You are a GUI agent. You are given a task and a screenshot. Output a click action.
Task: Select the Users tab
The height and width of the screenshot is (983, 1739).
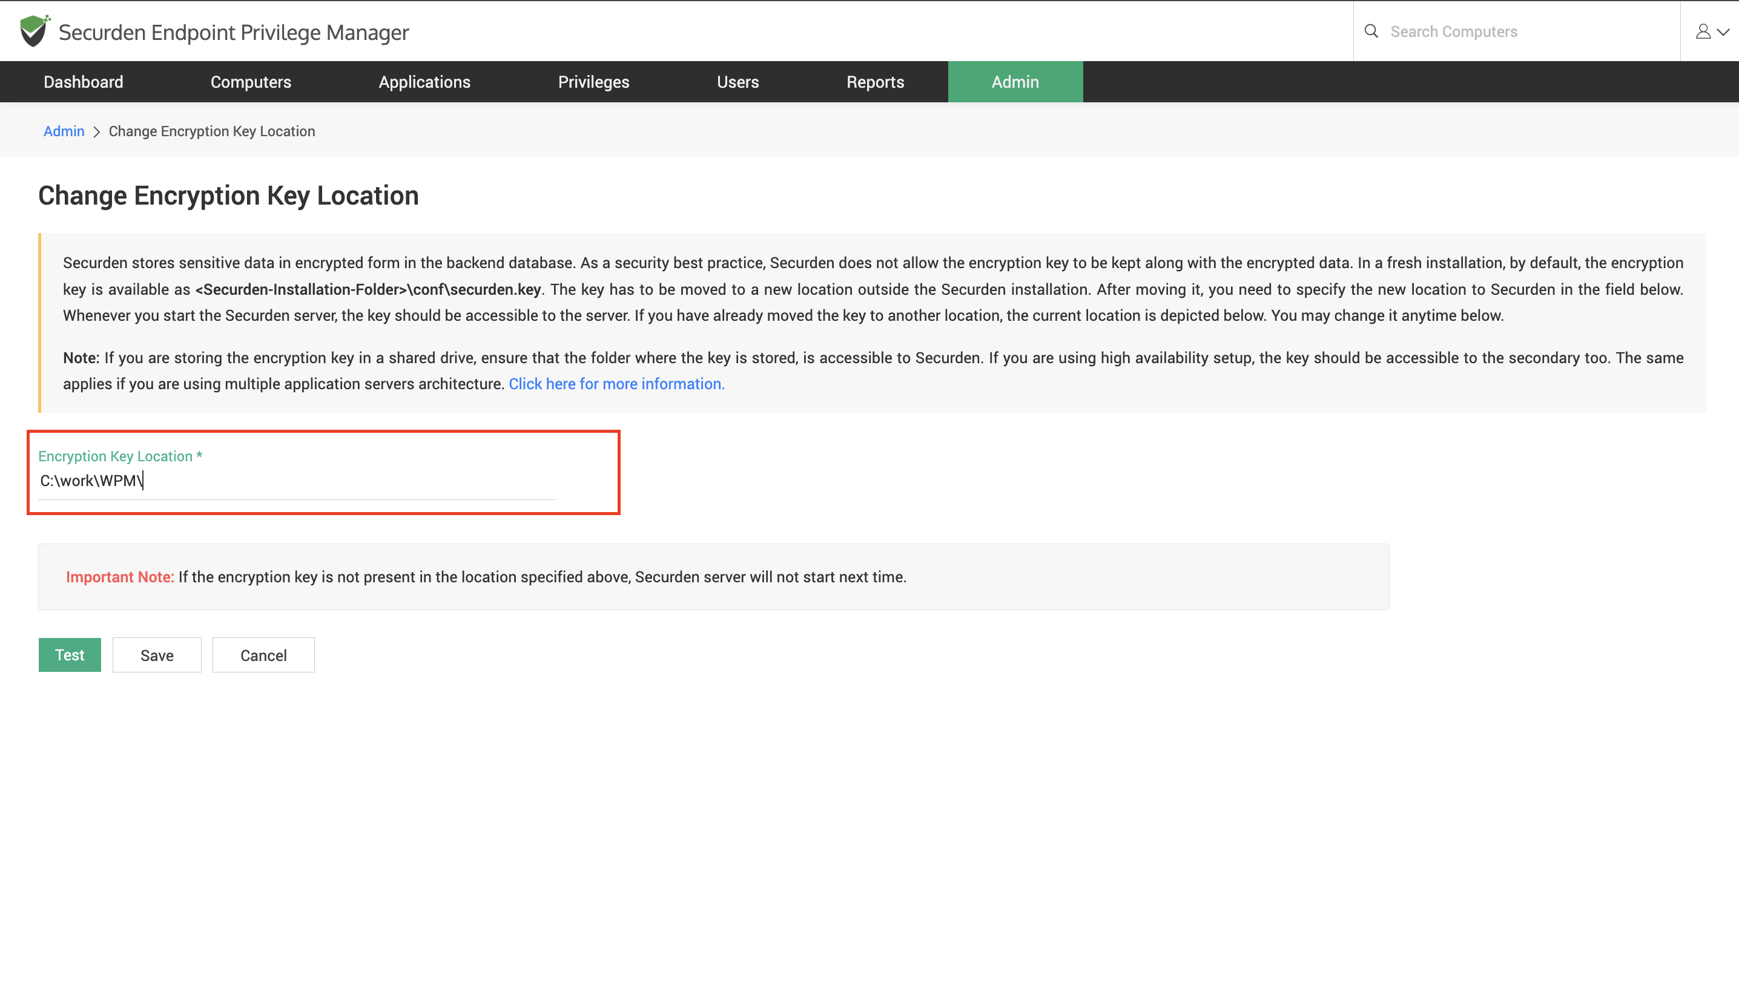pos(738,82)
